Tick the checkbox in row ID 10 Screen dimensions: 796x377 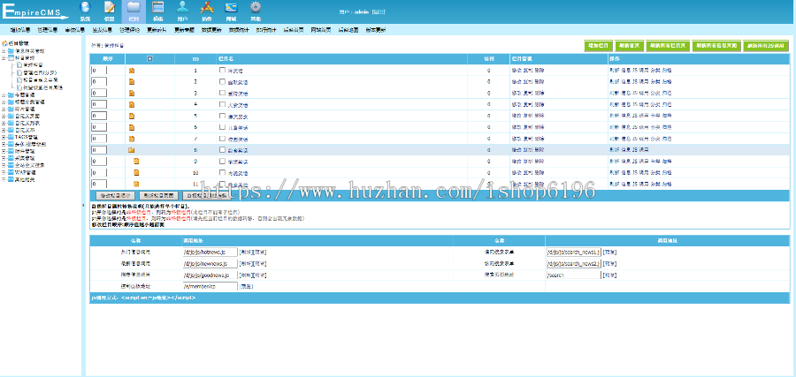tap(222, 172)
